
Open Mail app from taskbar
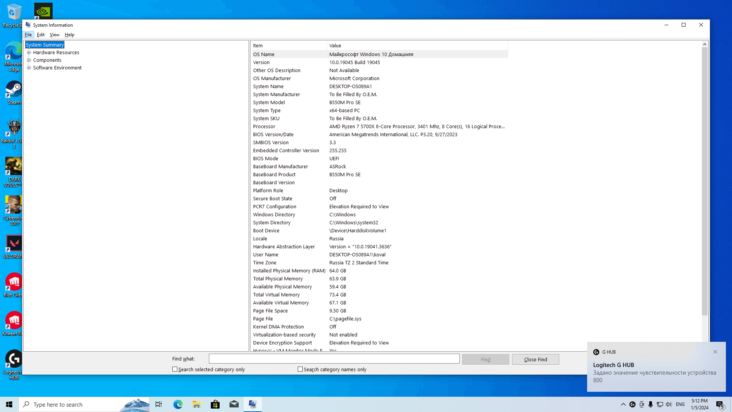click(234, 404)
